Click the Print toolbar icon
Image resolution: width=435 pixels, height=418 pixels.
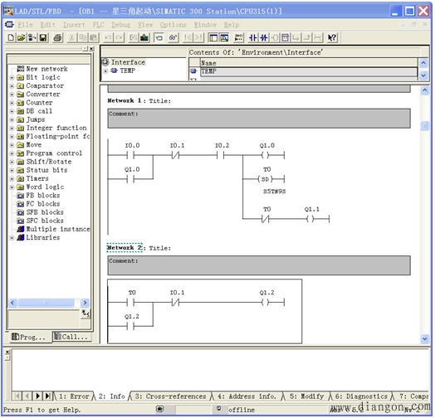pyautogui.click(x=58, y=37)
